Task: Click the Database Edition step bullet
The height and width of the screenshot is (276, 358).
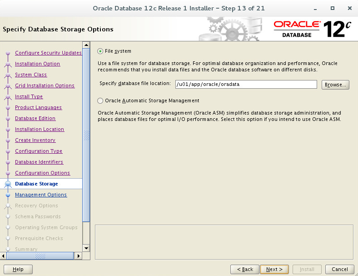Action: click(x=8, y=119)
